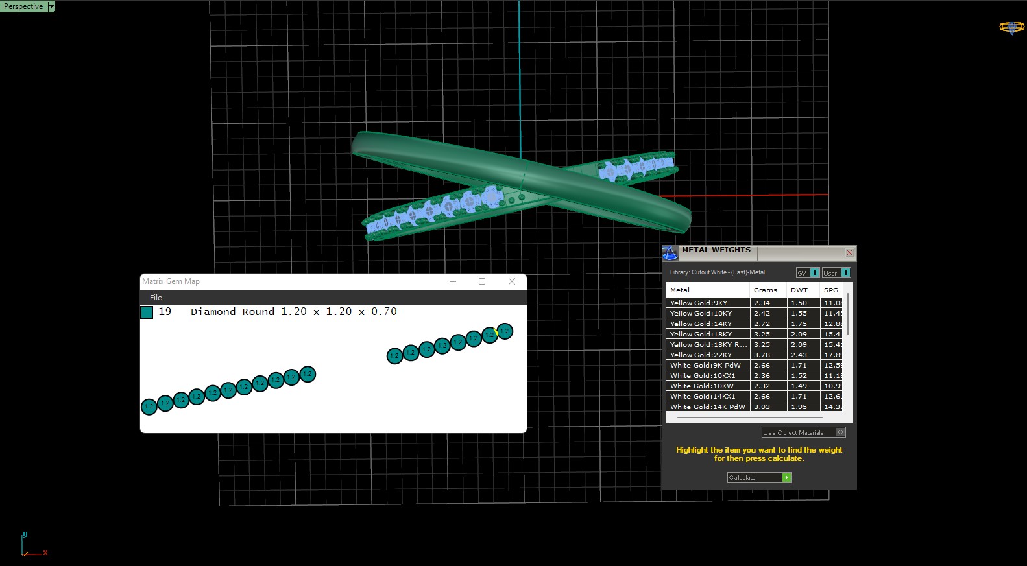1027x566 pixels.
Task: Click the metal list vertical scrollbar
Action: click(848, 314)
